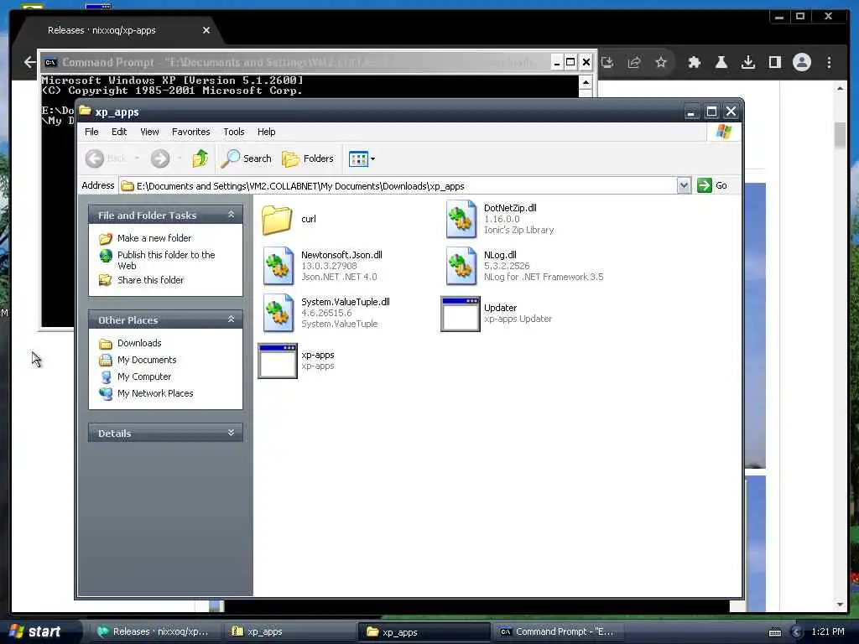Click the taskbar clock

[827, 631]
